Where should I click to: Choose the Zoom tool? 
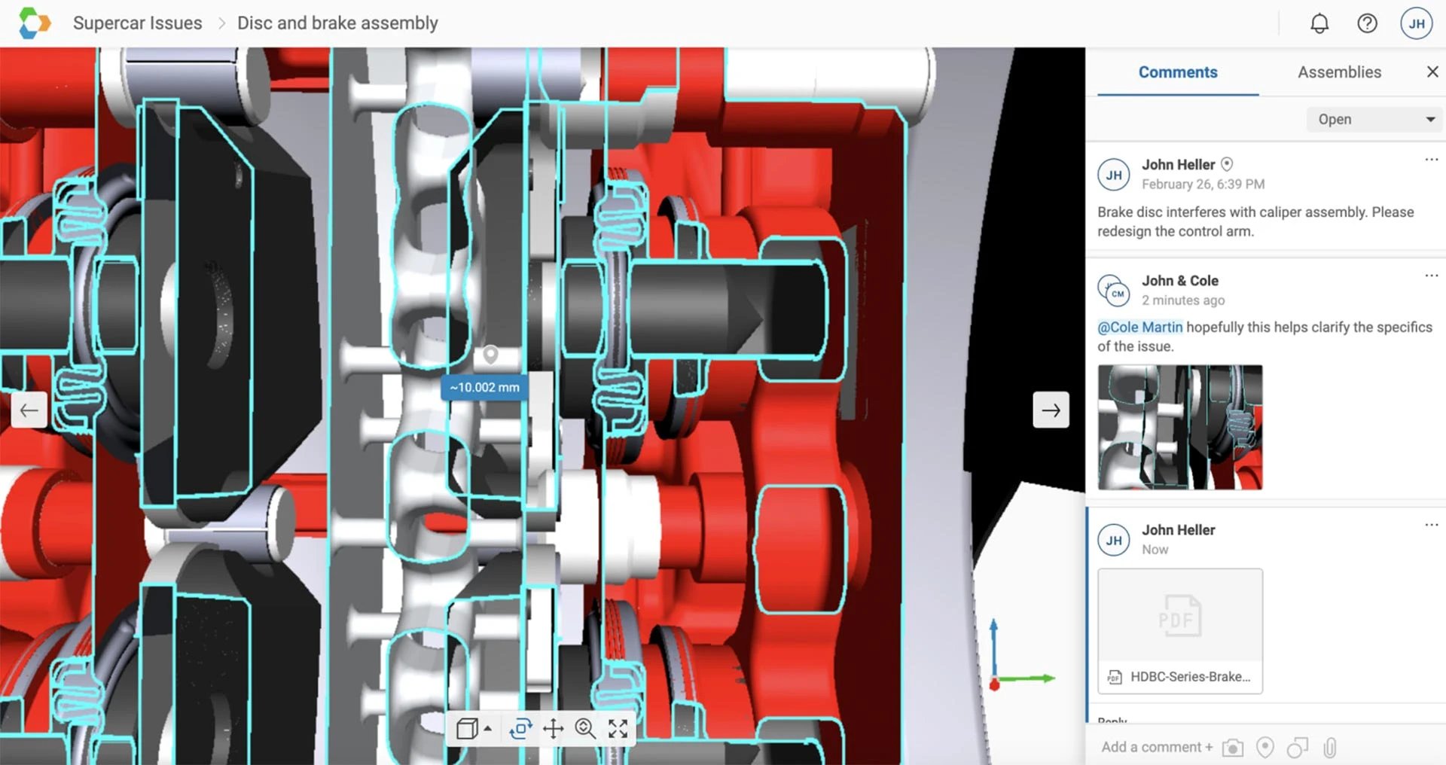584,729
